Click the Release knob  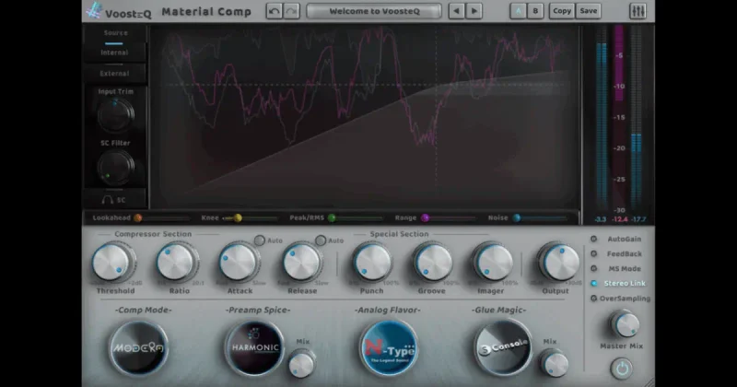[302, 263]
